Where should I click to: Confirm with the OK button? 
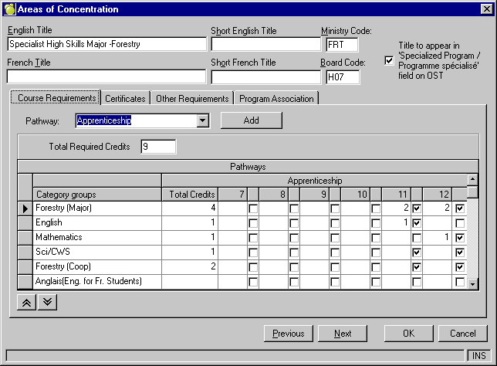(408, 334)
